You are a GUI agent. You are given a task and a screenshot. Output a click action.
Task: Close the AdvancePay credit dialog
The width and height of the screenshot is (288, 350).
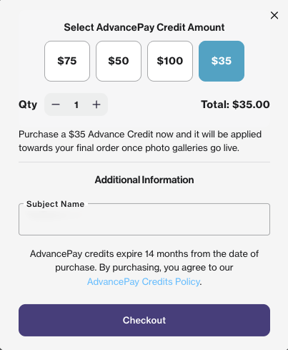pos(274,16)
